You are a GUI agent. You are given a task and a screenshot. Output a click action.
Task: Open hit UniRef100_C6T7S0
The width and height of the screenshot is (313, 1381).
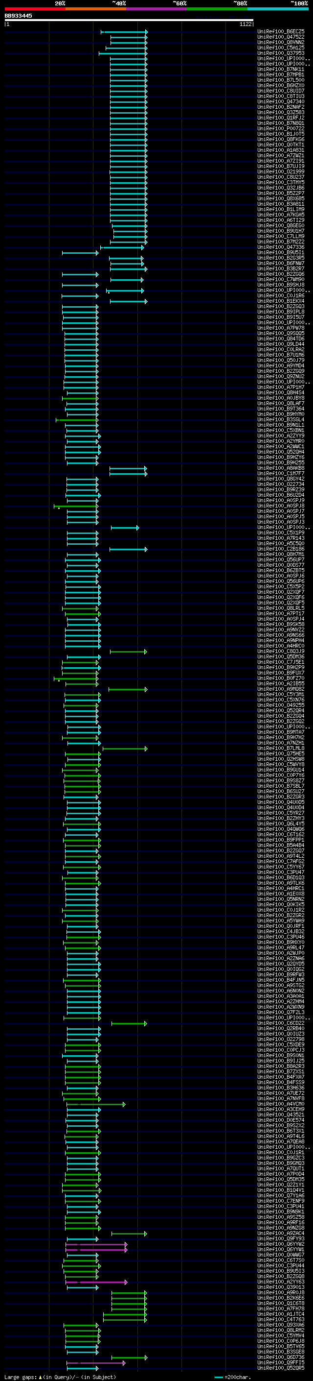281,1260
